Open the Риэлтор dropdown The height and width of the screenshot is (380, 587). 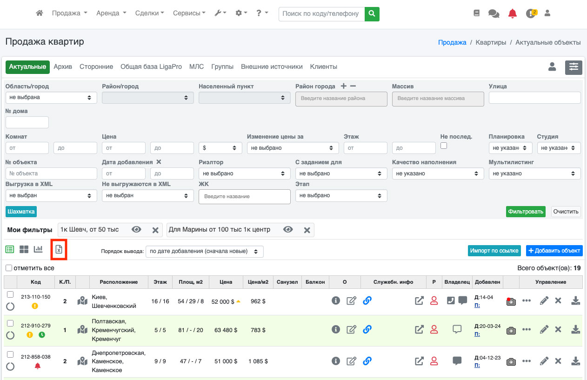pos(244,173)
